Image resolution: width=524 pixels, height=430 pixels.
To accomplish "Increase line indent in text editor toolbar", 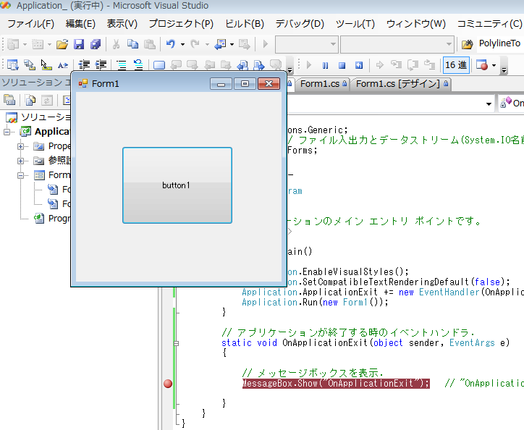I will click(x=101, y=65).
